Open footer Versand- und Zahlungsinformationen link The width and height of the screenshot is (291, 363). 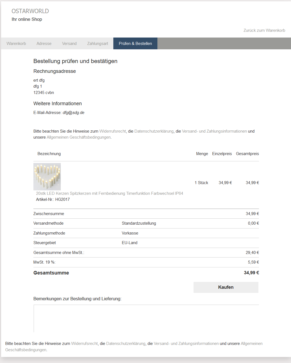click(186, 344)
